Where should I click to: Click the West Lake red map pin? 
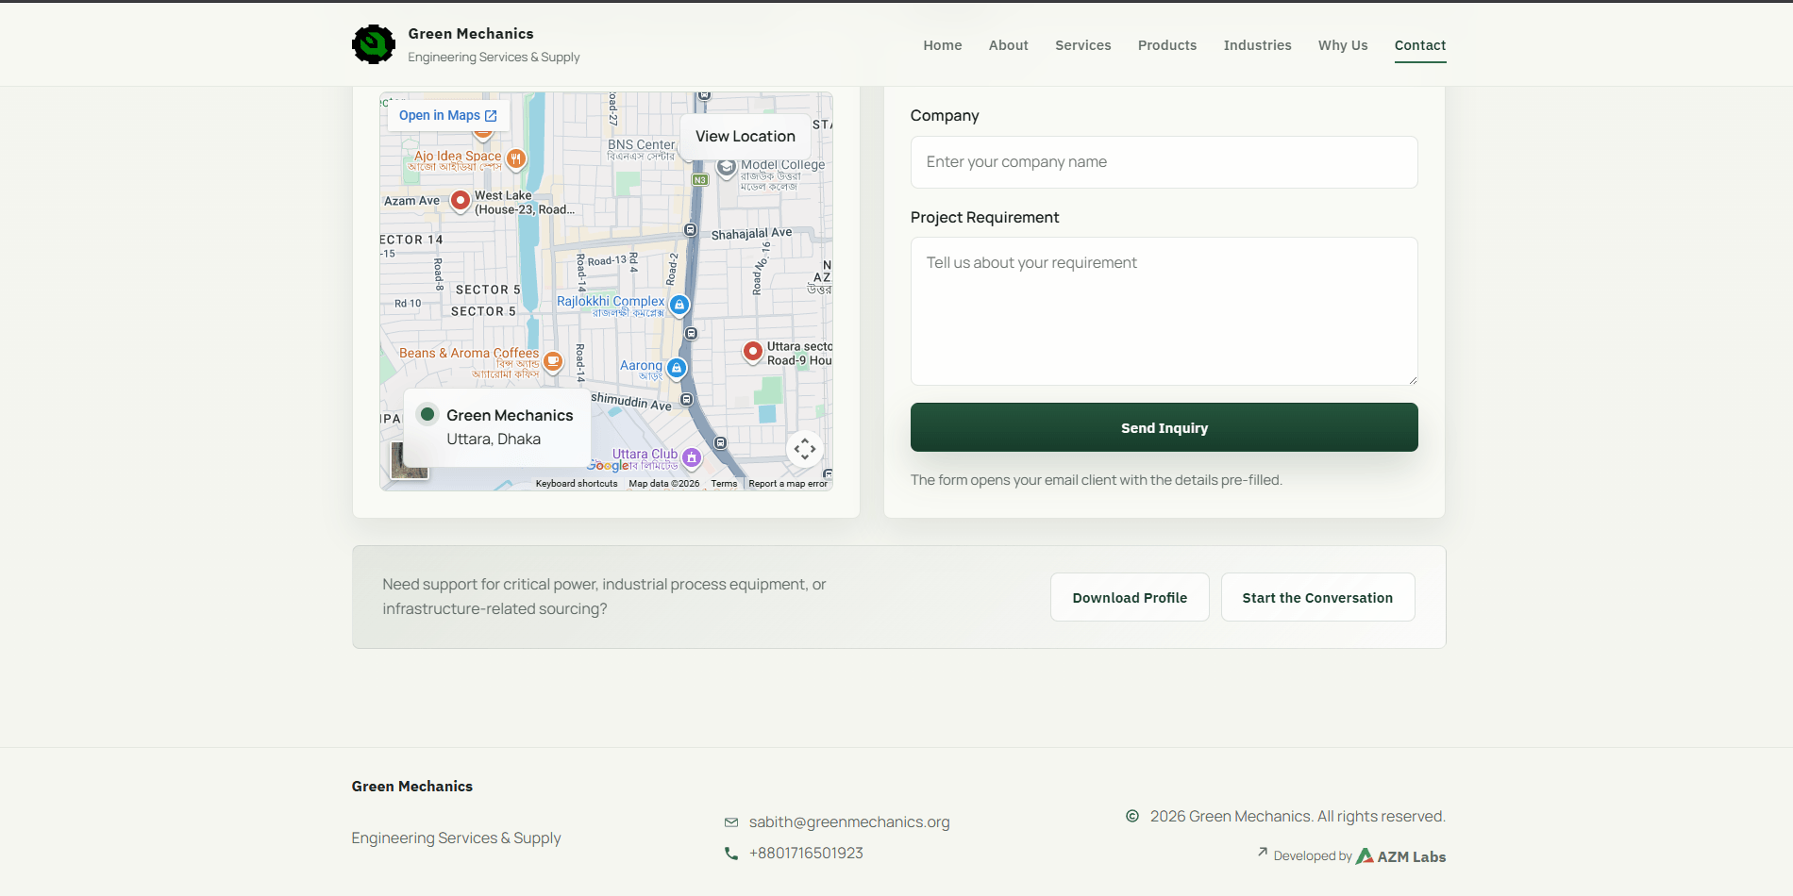(x=461, y=200)
